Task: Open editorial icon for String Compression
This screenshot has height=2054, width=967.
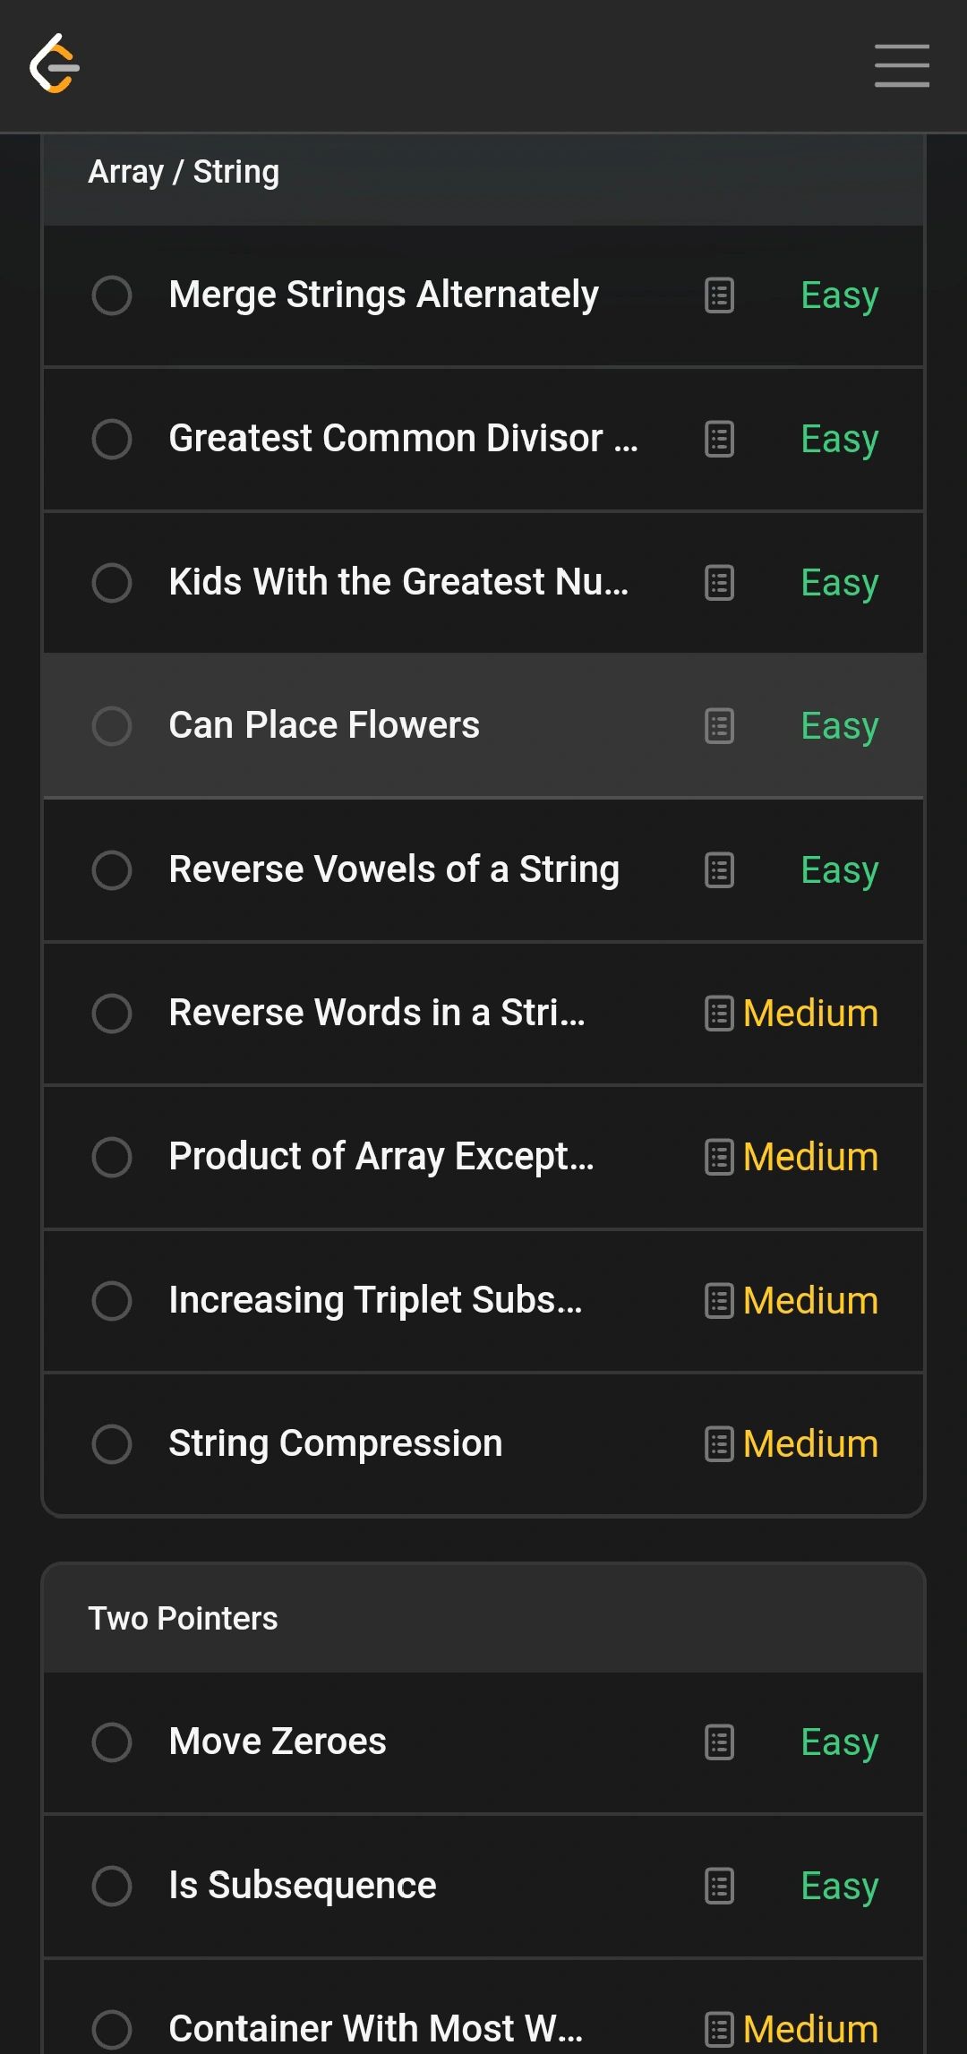Action: pos(719,1444)
